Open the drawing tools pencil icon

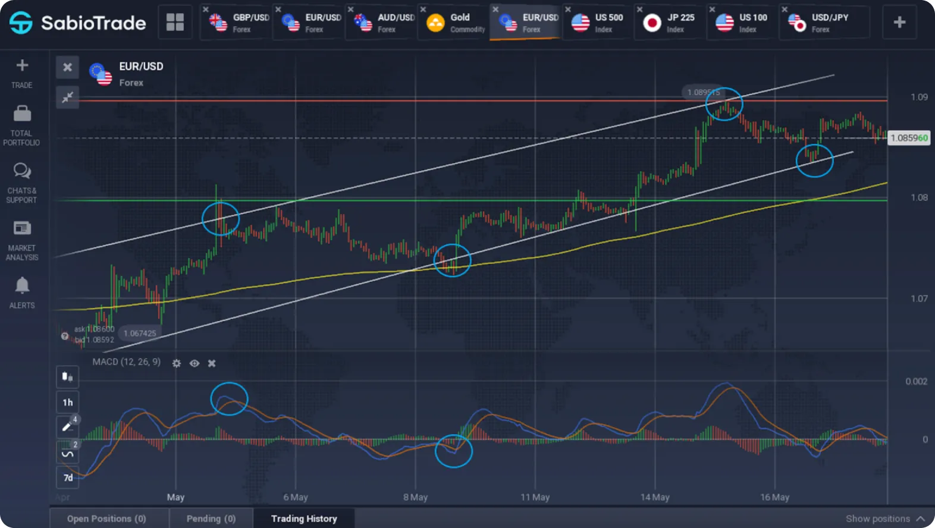point(67,427)
